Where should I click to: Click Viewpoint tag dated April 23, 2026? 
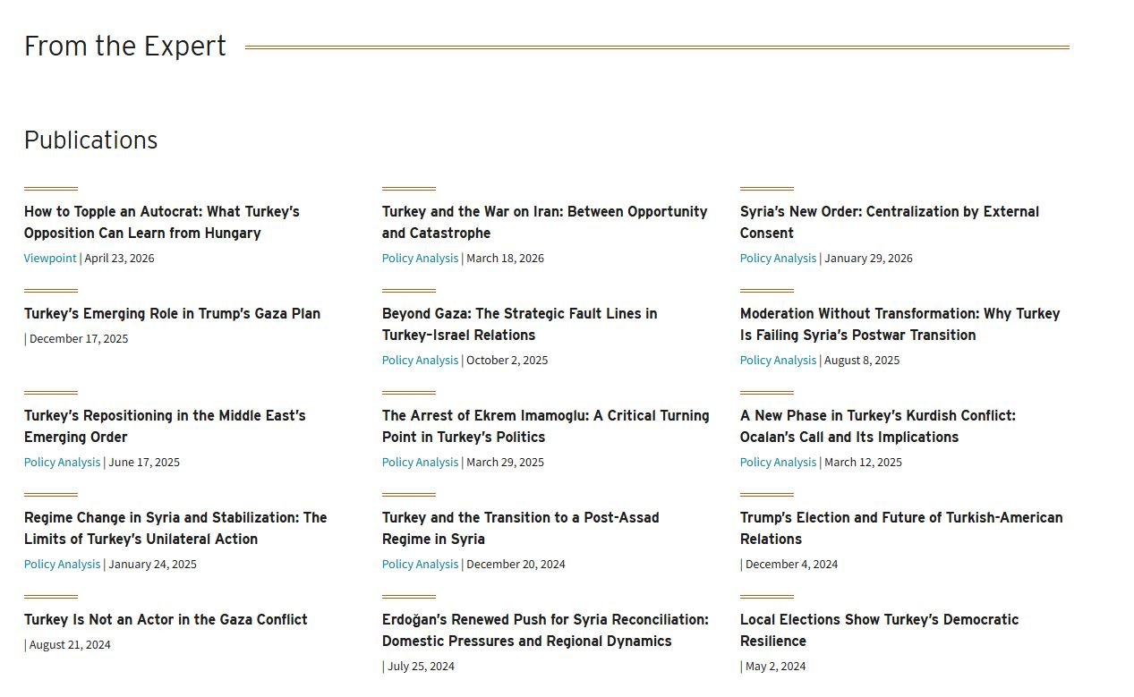[50, 258]
